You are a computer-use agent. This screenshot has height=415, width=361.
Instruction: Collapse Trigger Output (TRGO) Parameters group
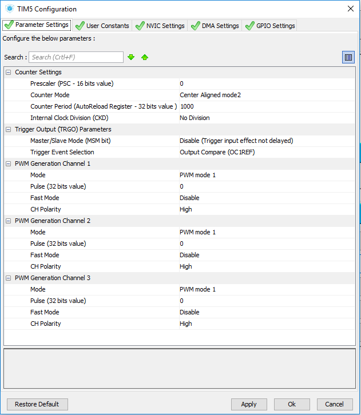coord(9,130)
